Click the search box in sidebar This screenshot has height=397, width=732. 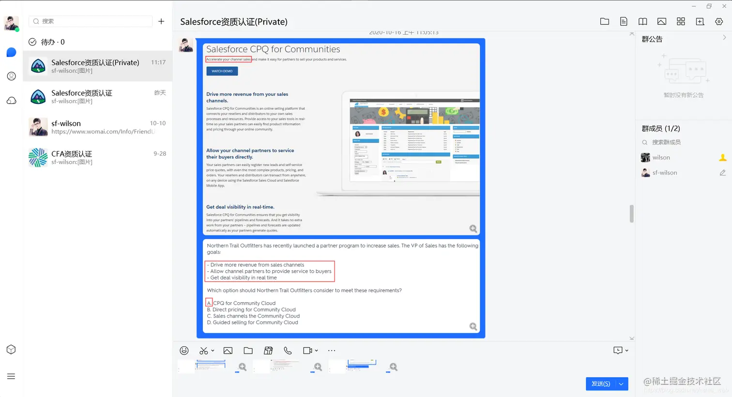(91, 21)
